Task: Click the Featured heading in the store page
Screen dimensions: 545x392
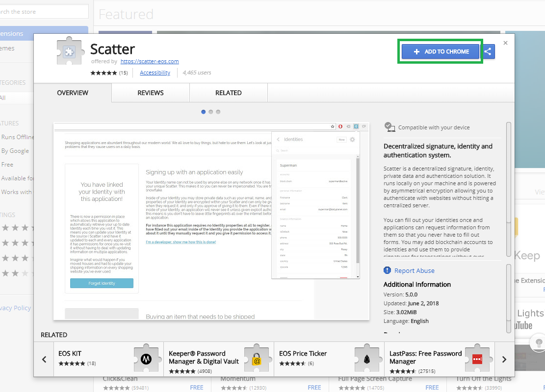Action: [126, 14]
